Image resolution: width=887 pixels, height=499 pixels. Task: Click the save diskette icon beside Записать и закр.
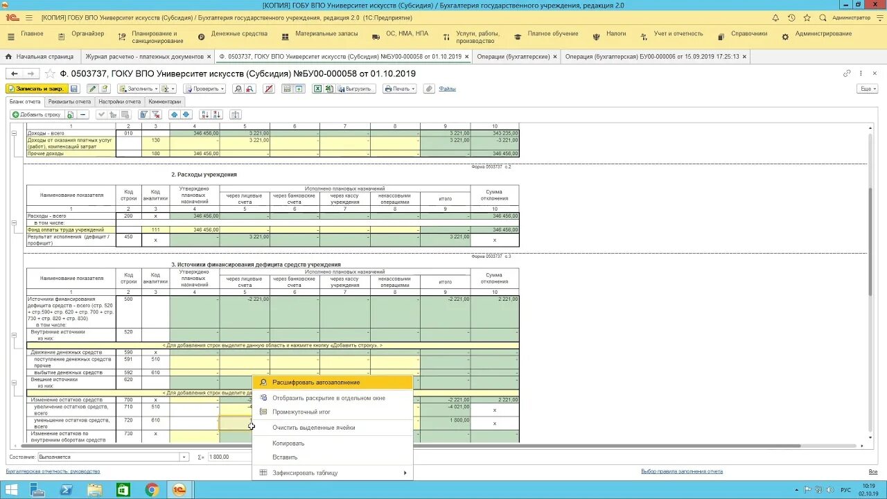(74, 89)
